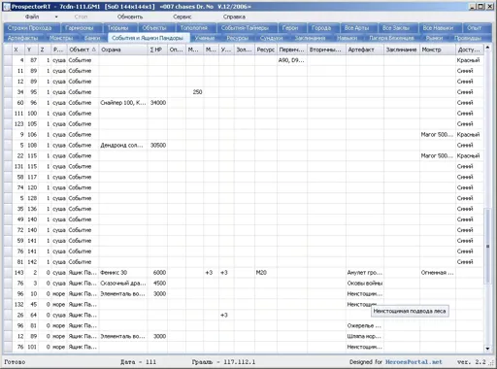Switch to the Все Навыки tab
The image size is (497, 369).
tap(440, 28)
